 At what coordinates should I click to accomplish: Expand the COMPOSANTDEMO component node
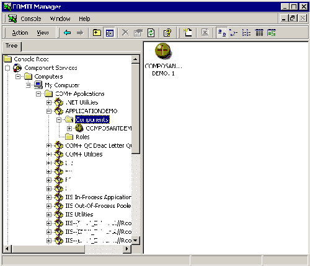coord(69,129)
